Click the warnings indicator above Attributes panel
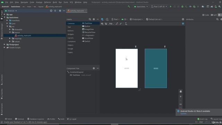This screenshot has height=125, width=222. 183,19
